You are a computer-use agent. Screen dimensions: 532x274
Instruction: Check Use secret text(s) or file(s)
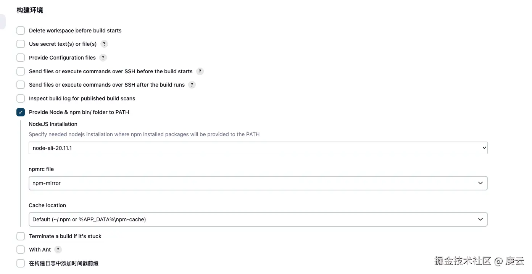click(x=21, y=44)
